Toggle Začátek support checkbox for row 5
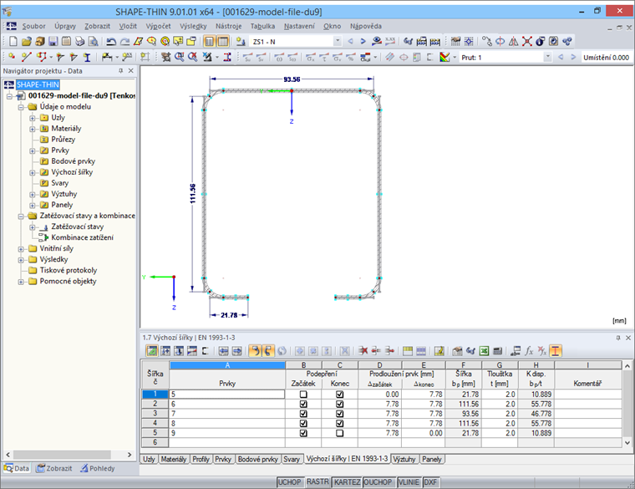This screenshot has height=489, width=635. click(303, 433)
